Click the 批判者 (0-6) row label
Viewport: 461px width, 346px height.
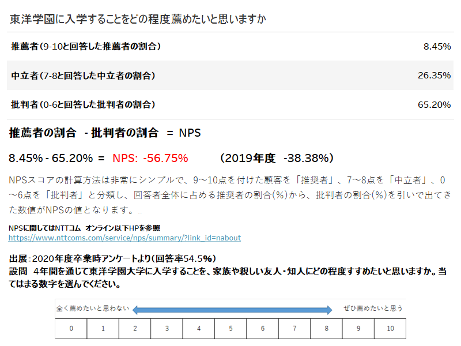point(83,104)
